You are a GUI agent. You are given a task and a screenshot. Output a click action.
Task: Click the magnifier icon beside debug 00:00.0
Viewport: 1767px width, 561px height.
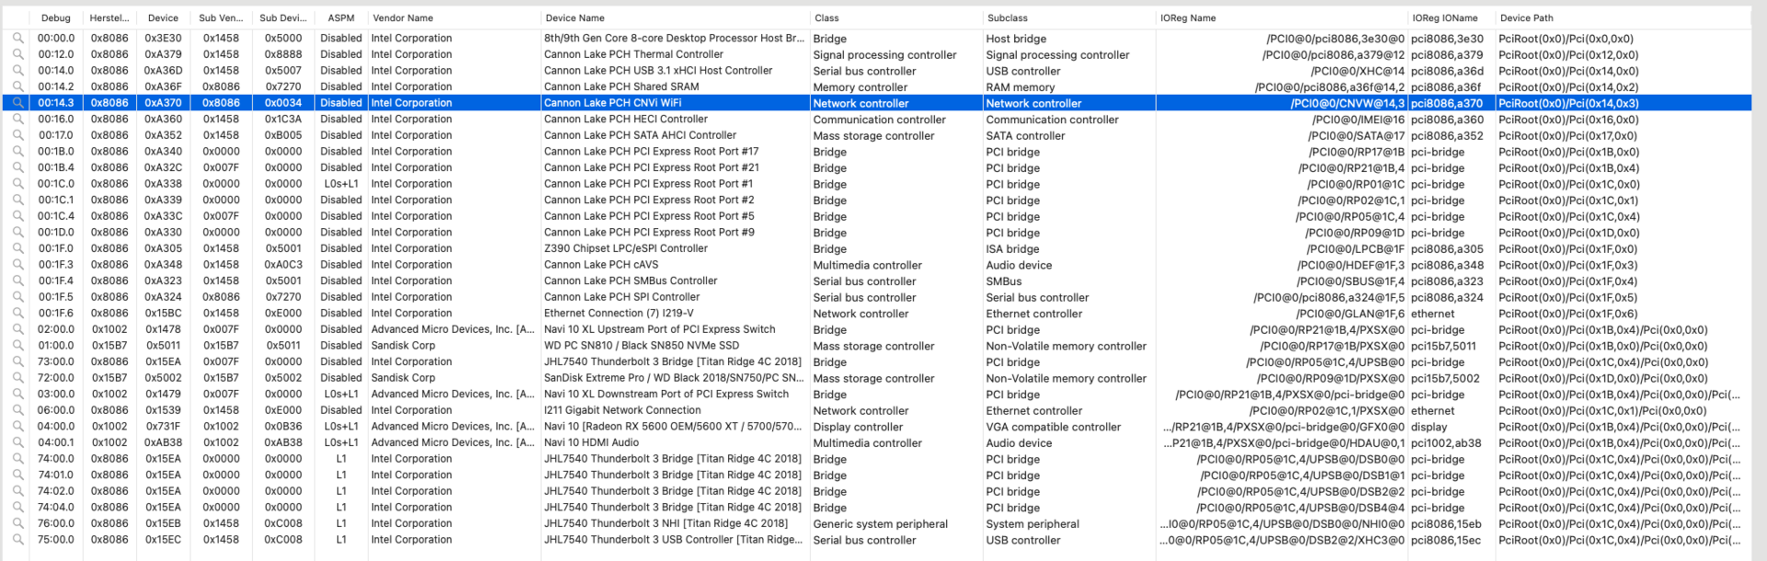point(17,39)
